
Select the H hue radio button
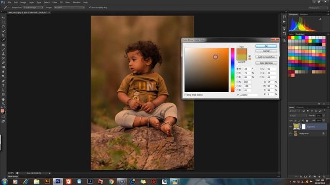click(238, 69)
